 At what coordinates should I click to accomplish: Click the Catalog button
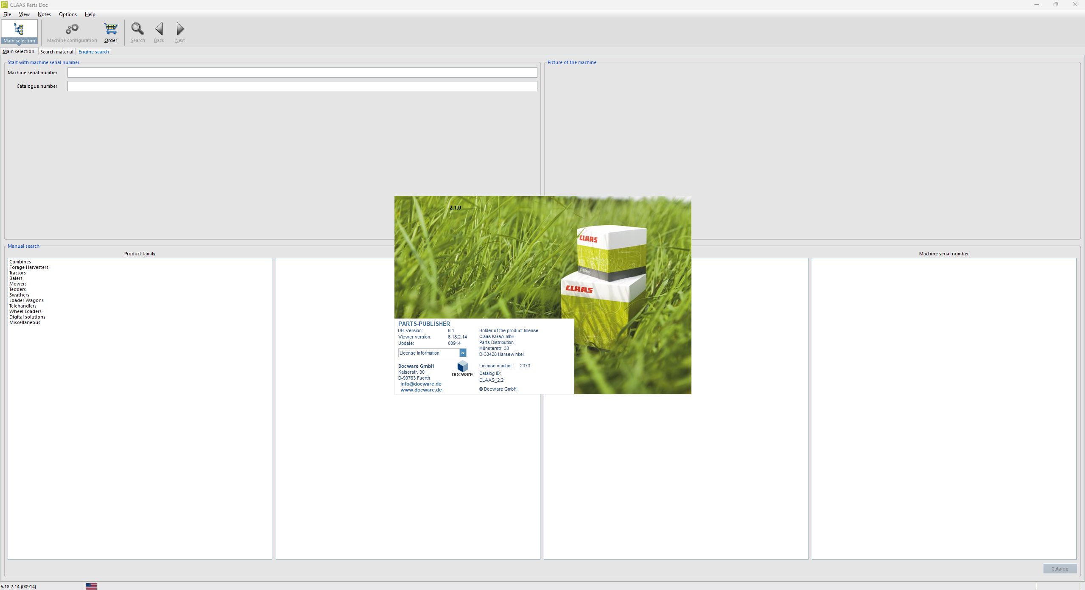click(x=1059, y=568)
